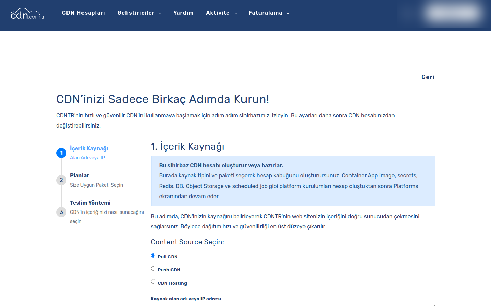
Task: Select the Pull CDN radio option
Action: 153,256
